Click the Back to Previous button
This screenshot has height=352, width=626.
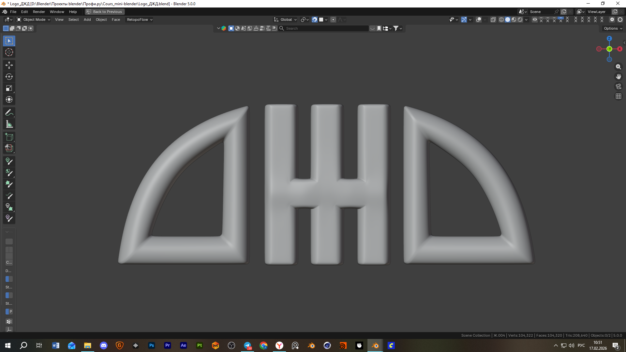(105, 12)
